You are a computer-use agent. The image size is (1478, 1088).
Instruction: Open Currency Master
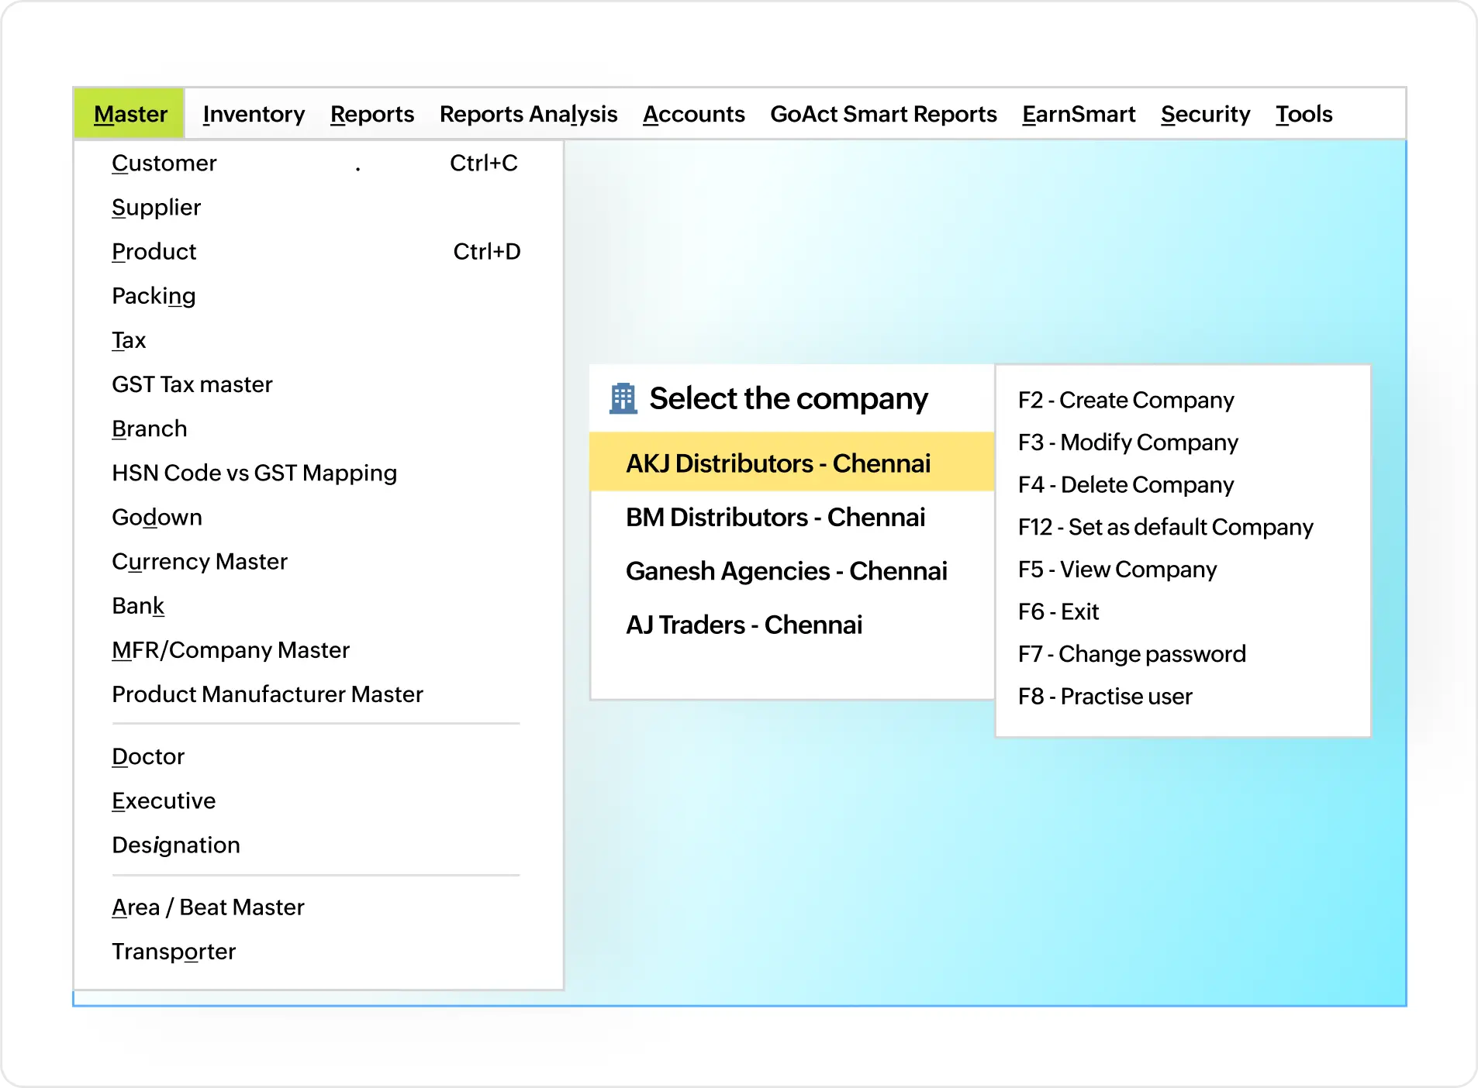(199, 561)
